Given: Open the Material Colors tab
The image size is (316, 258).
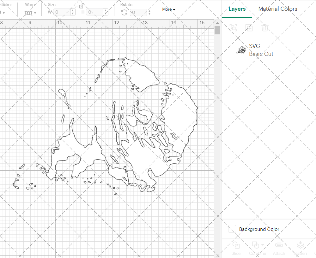Looking at the screenshot, I should [x=278, y=9].
